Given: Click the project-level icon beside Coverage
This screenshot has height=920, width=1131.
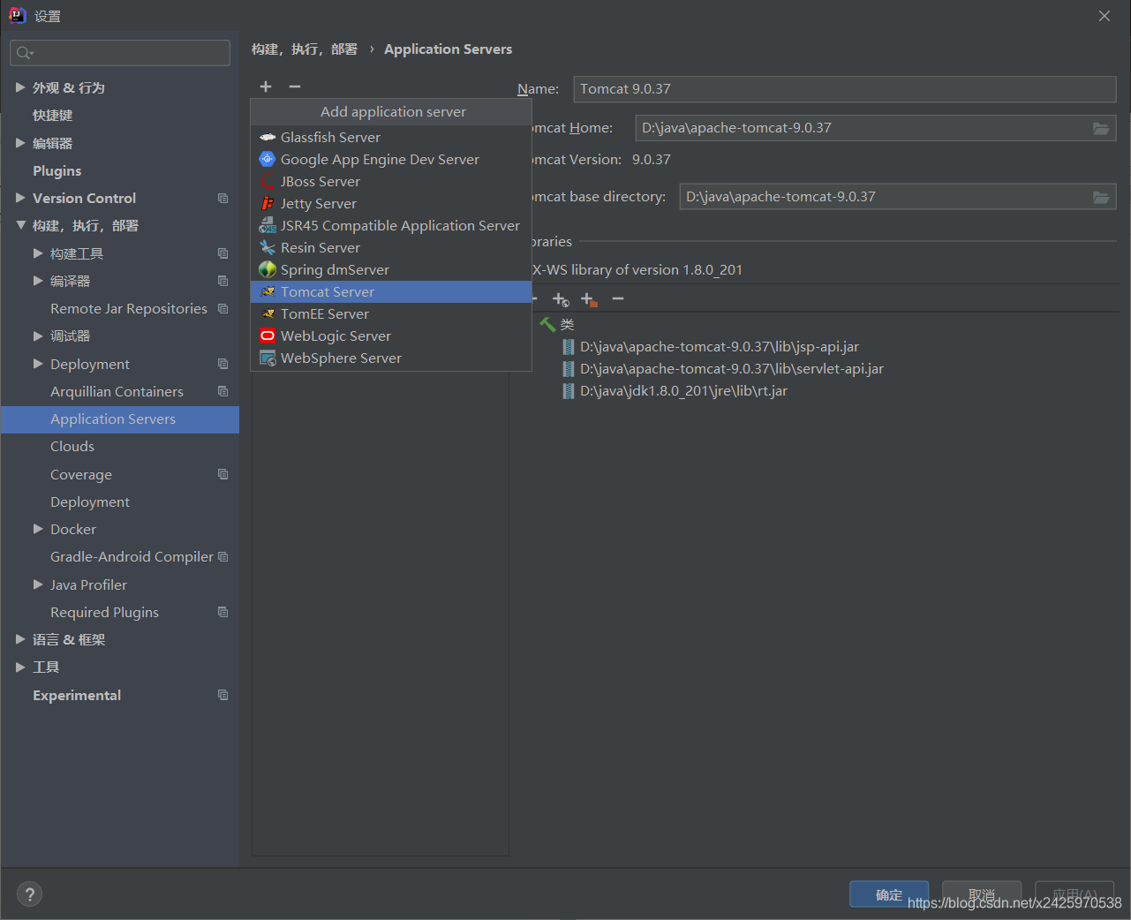Looking at the screenshot, I should pyautogui.click(x=223, y=474).
